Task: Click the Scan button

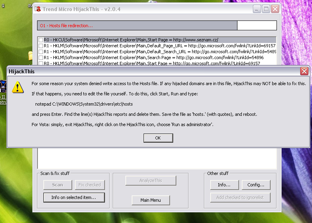Action: [58, 185]
